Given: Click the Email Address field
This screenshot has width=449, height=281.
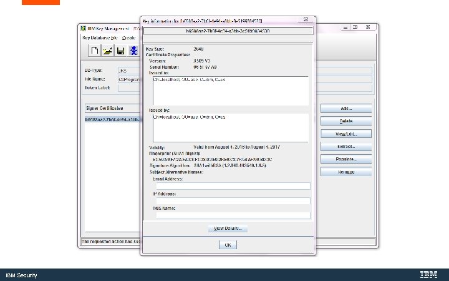Looking at the screenshot, I should tap(233, 186).
